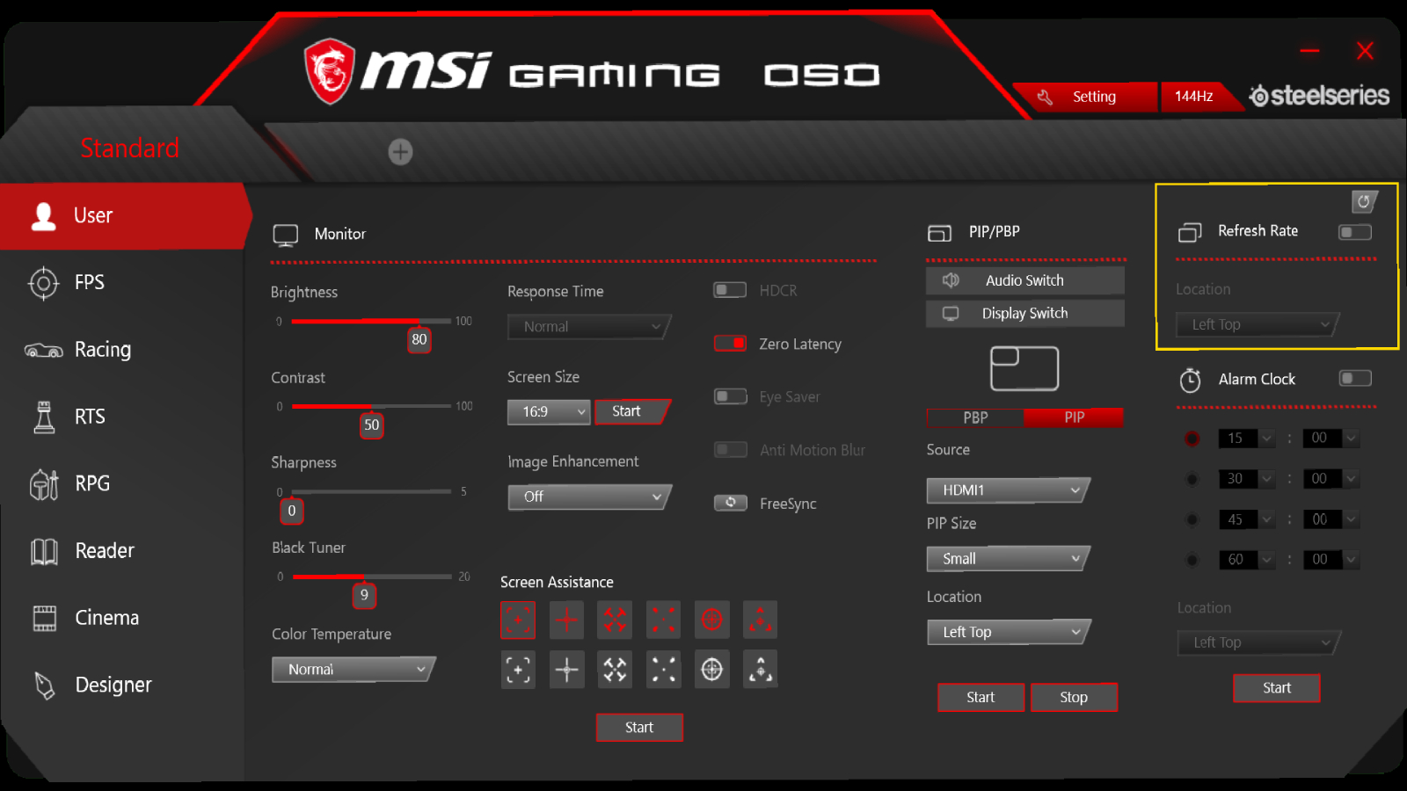1407x791 pixels.
Task: Click Start below Screen Assistance
Action: point(639,728)
